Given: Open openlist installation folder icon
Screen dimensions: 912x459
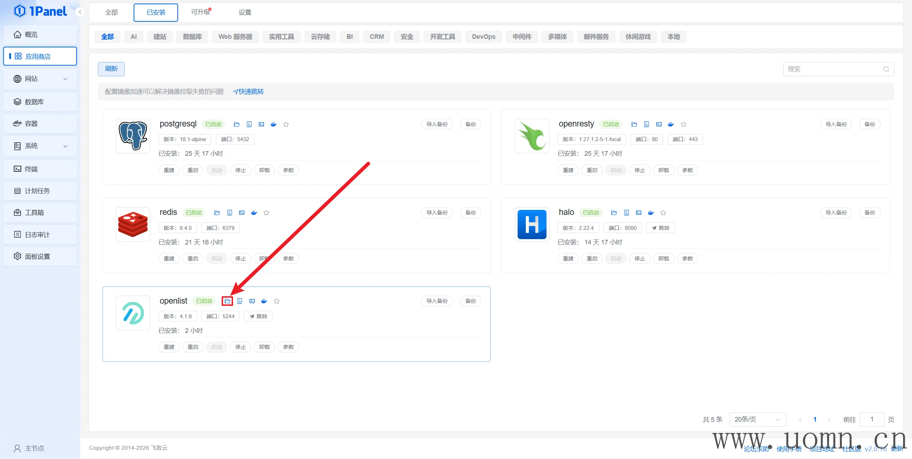Looking at the screenshot, I should point(227,301).
